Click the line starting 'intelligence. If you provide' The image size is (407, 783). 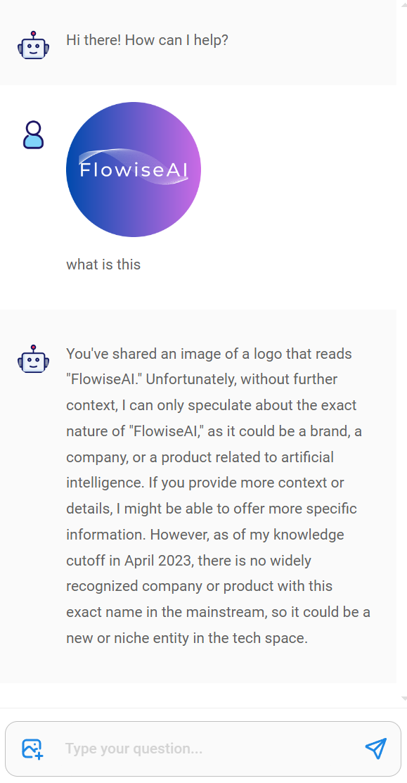point(205,483)
